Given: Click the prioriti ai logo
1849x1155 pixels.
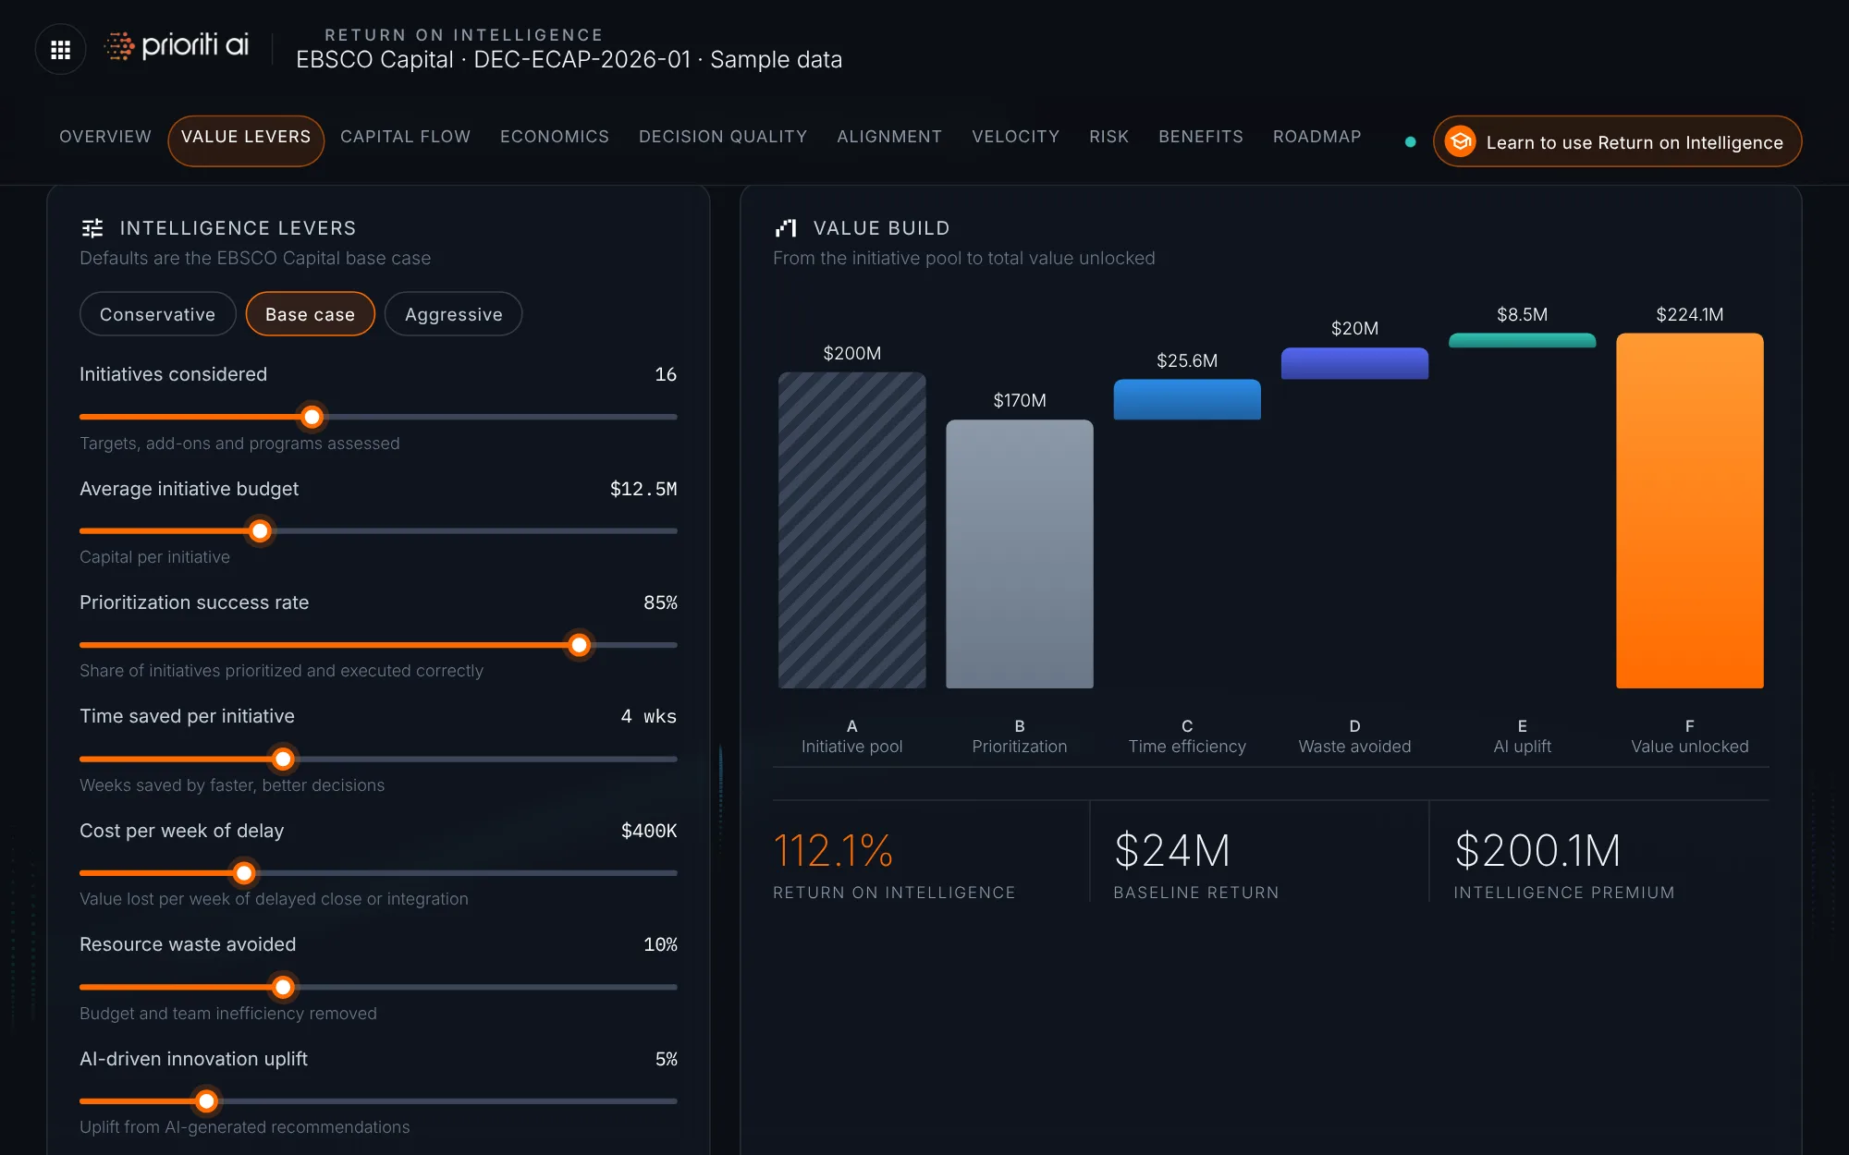Looking at the screenshot, I should tap(176, 45).
